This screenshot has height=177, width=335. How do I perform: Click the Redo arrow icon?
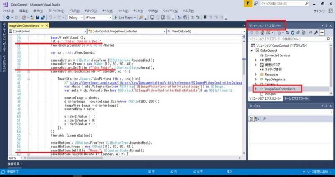coord(59,17)
